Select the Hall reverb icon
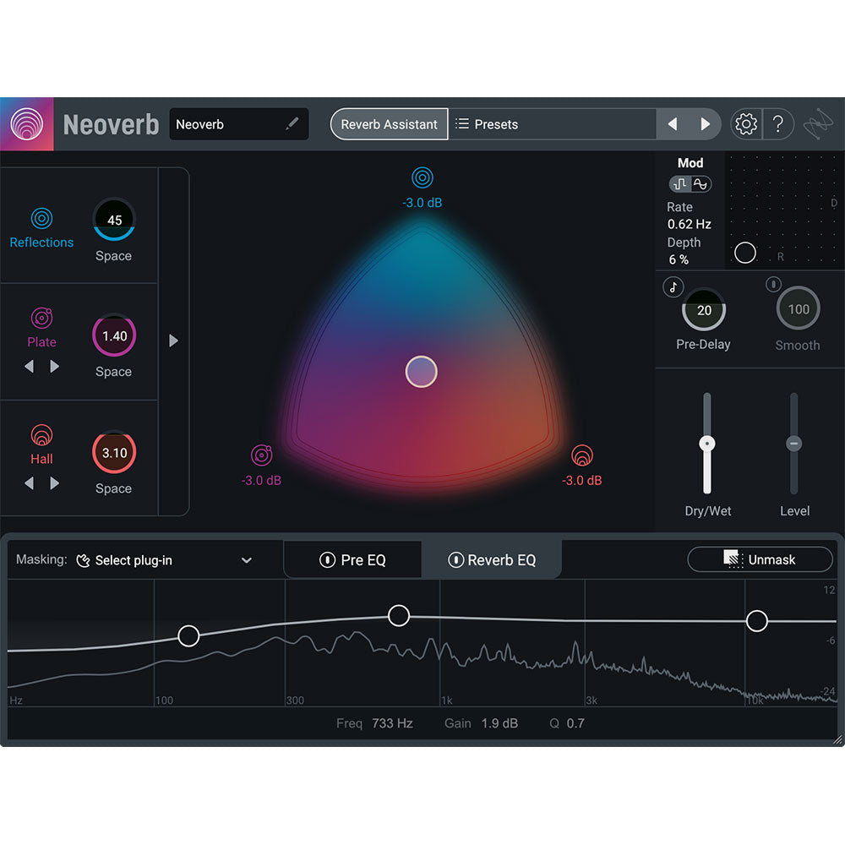This screenshot has height=845, width=845. [41, 436]
